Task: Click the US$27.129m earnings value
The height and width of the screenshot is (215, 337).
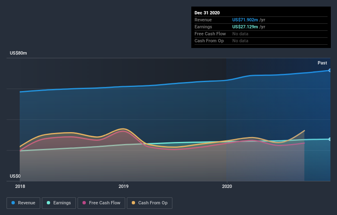Action: click(x=245, y=27)
